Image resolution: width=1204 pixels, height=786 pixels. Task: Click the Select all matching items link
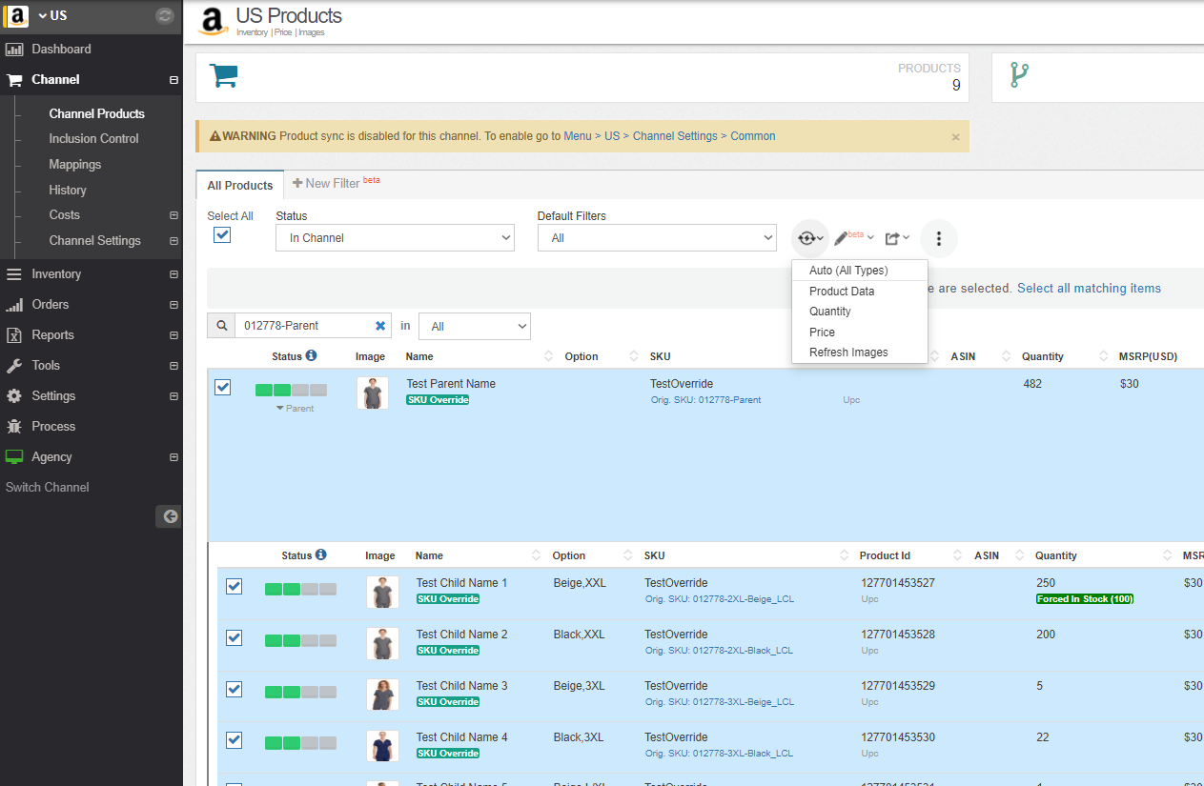tap(1089, 288)
